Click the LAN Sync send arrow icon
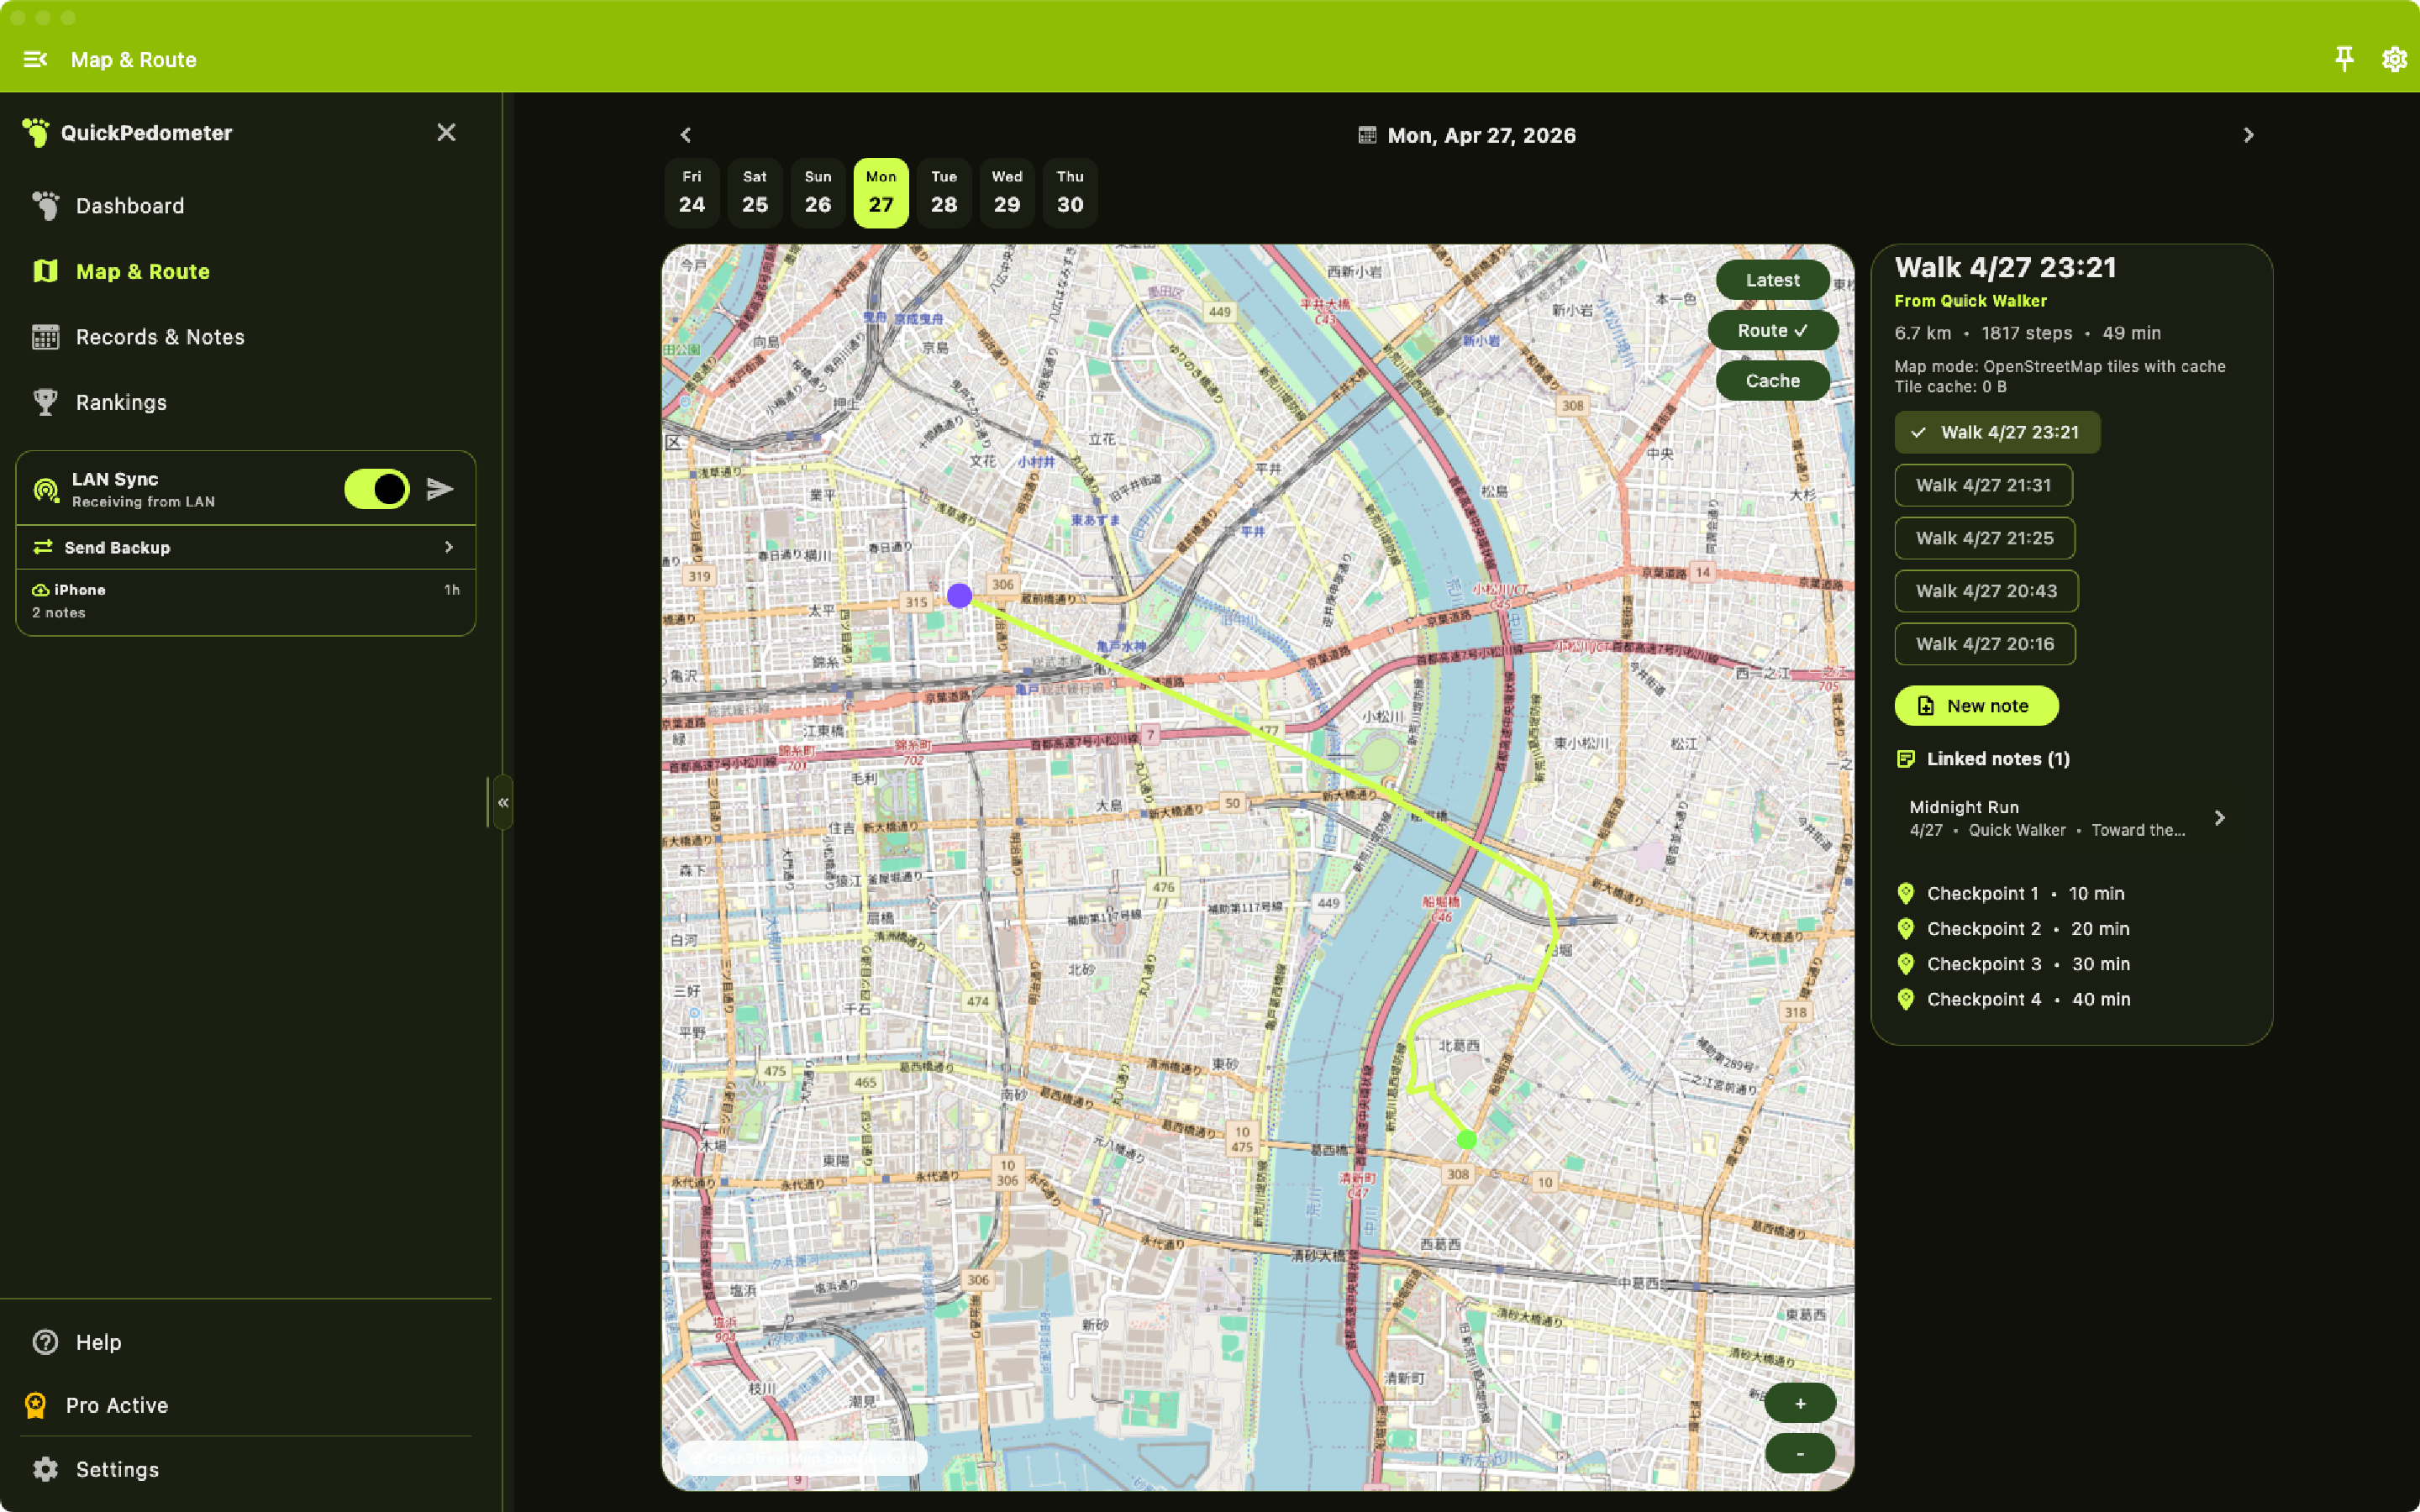 point(440,489)
